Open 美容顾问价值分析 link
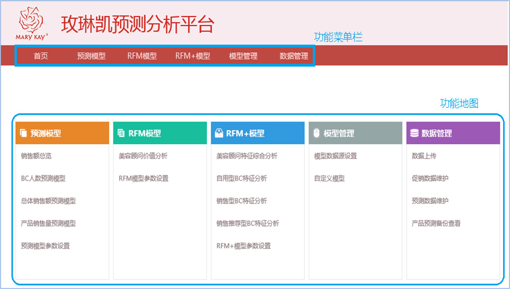The height and width of the screenshot is (289, 510). 143,156
